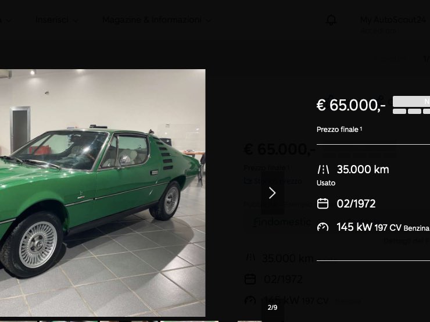Click the faded Findomestic financing link
This screenshot has height=322, width=430.
(282, 221)
